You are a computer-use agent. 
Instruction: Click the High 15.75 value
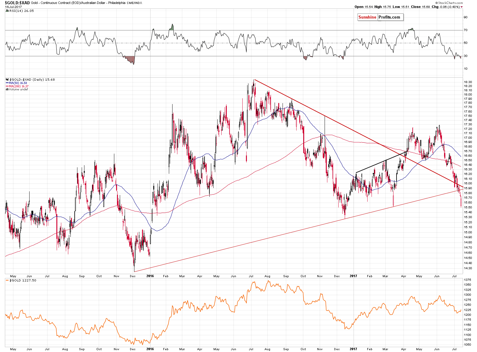(383, 7)
